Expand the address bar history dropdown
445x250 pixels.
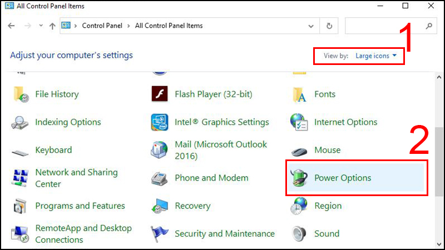pyautogui.click(x=311, y=26)
